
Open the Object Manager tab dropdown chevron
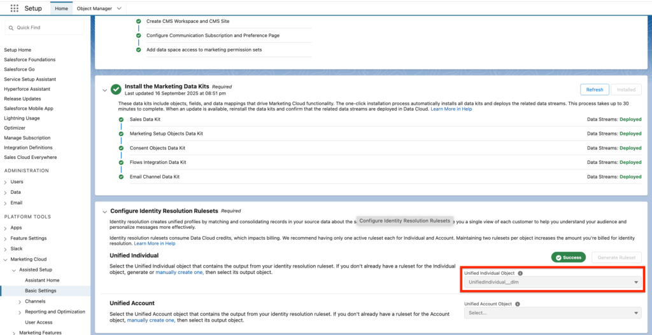pos(119,8)
